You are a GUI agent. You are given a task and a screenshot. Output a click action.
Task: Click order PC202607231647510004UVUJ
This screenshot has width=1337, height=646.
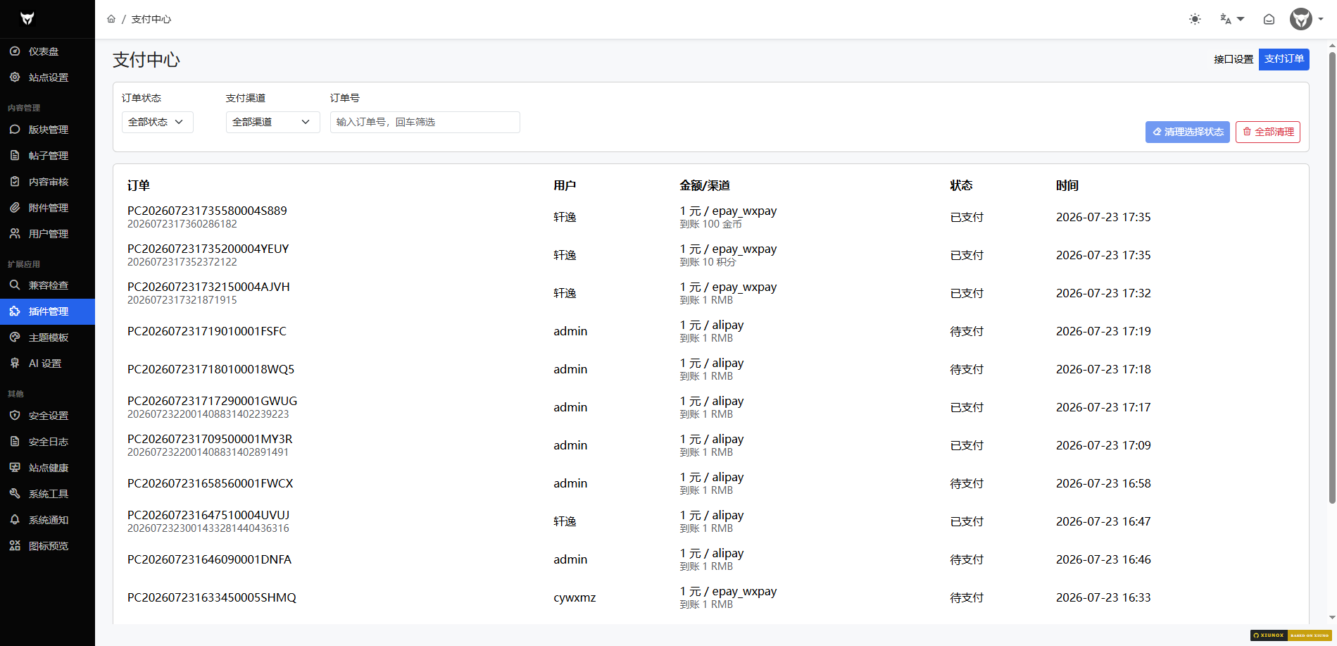208,515
